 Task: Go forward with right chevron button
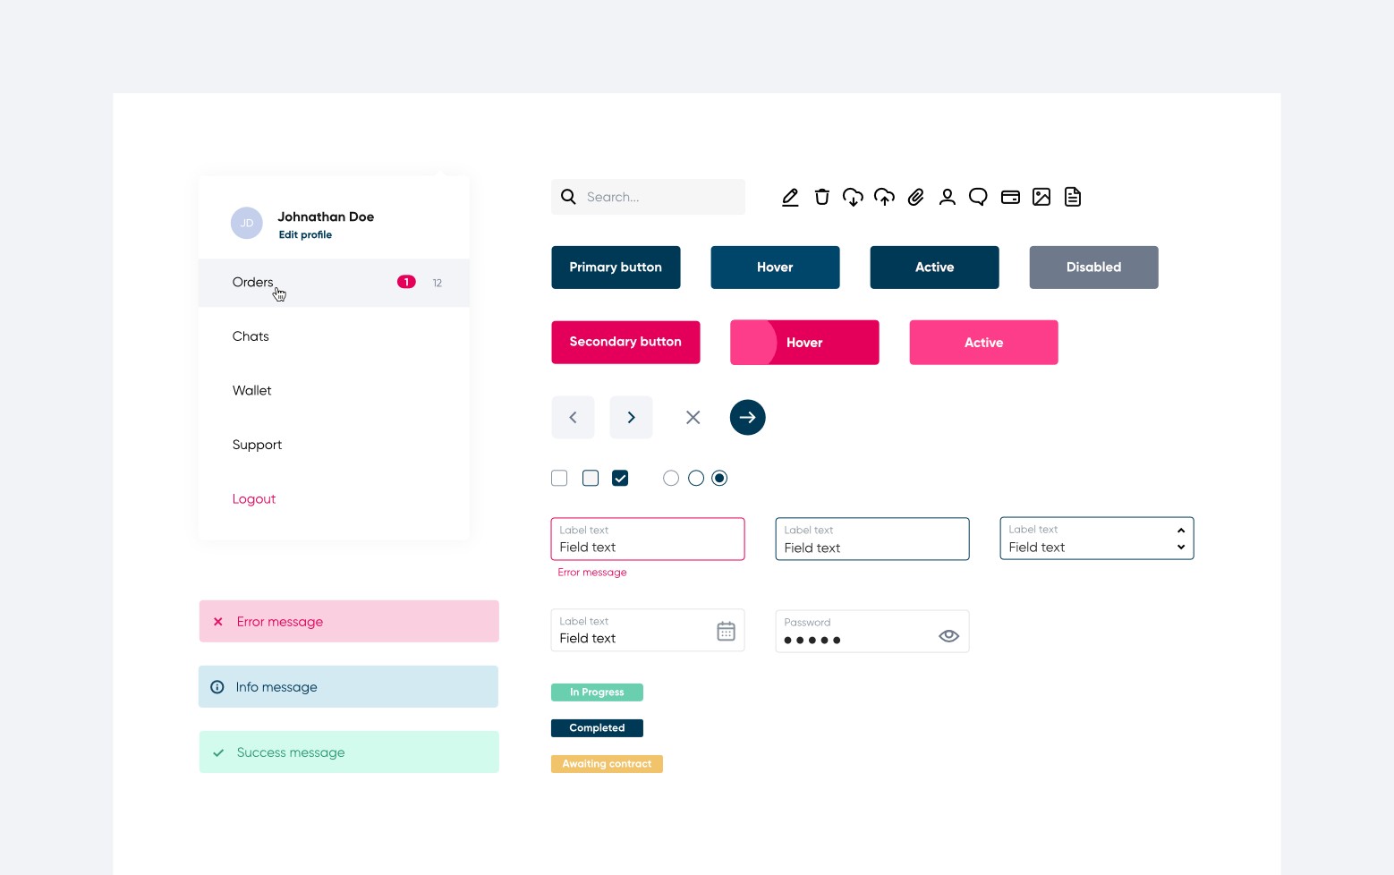click(x=631, y=417)
